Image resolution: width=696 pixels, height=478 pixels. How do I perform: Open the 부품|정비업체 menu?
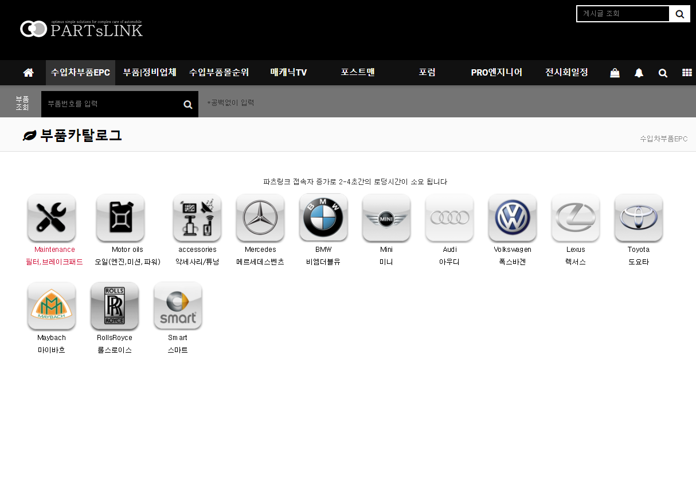click(x=150, y=73)
